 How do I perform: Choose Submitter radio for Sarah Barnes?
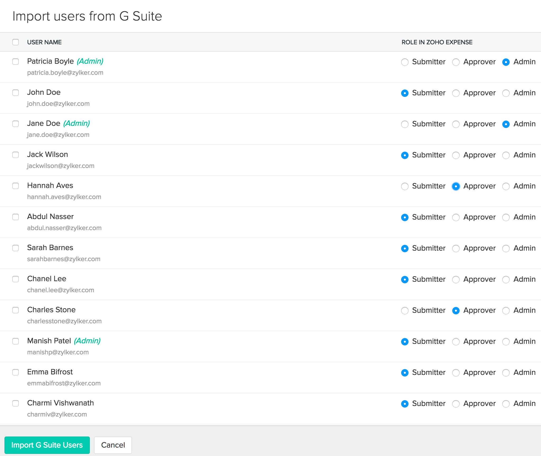click(405, 249)
